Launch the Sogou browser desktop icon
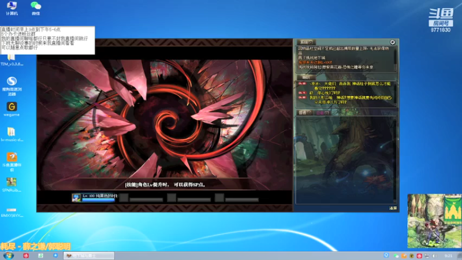This screenshot has width=462, height=260. [12, 86]
